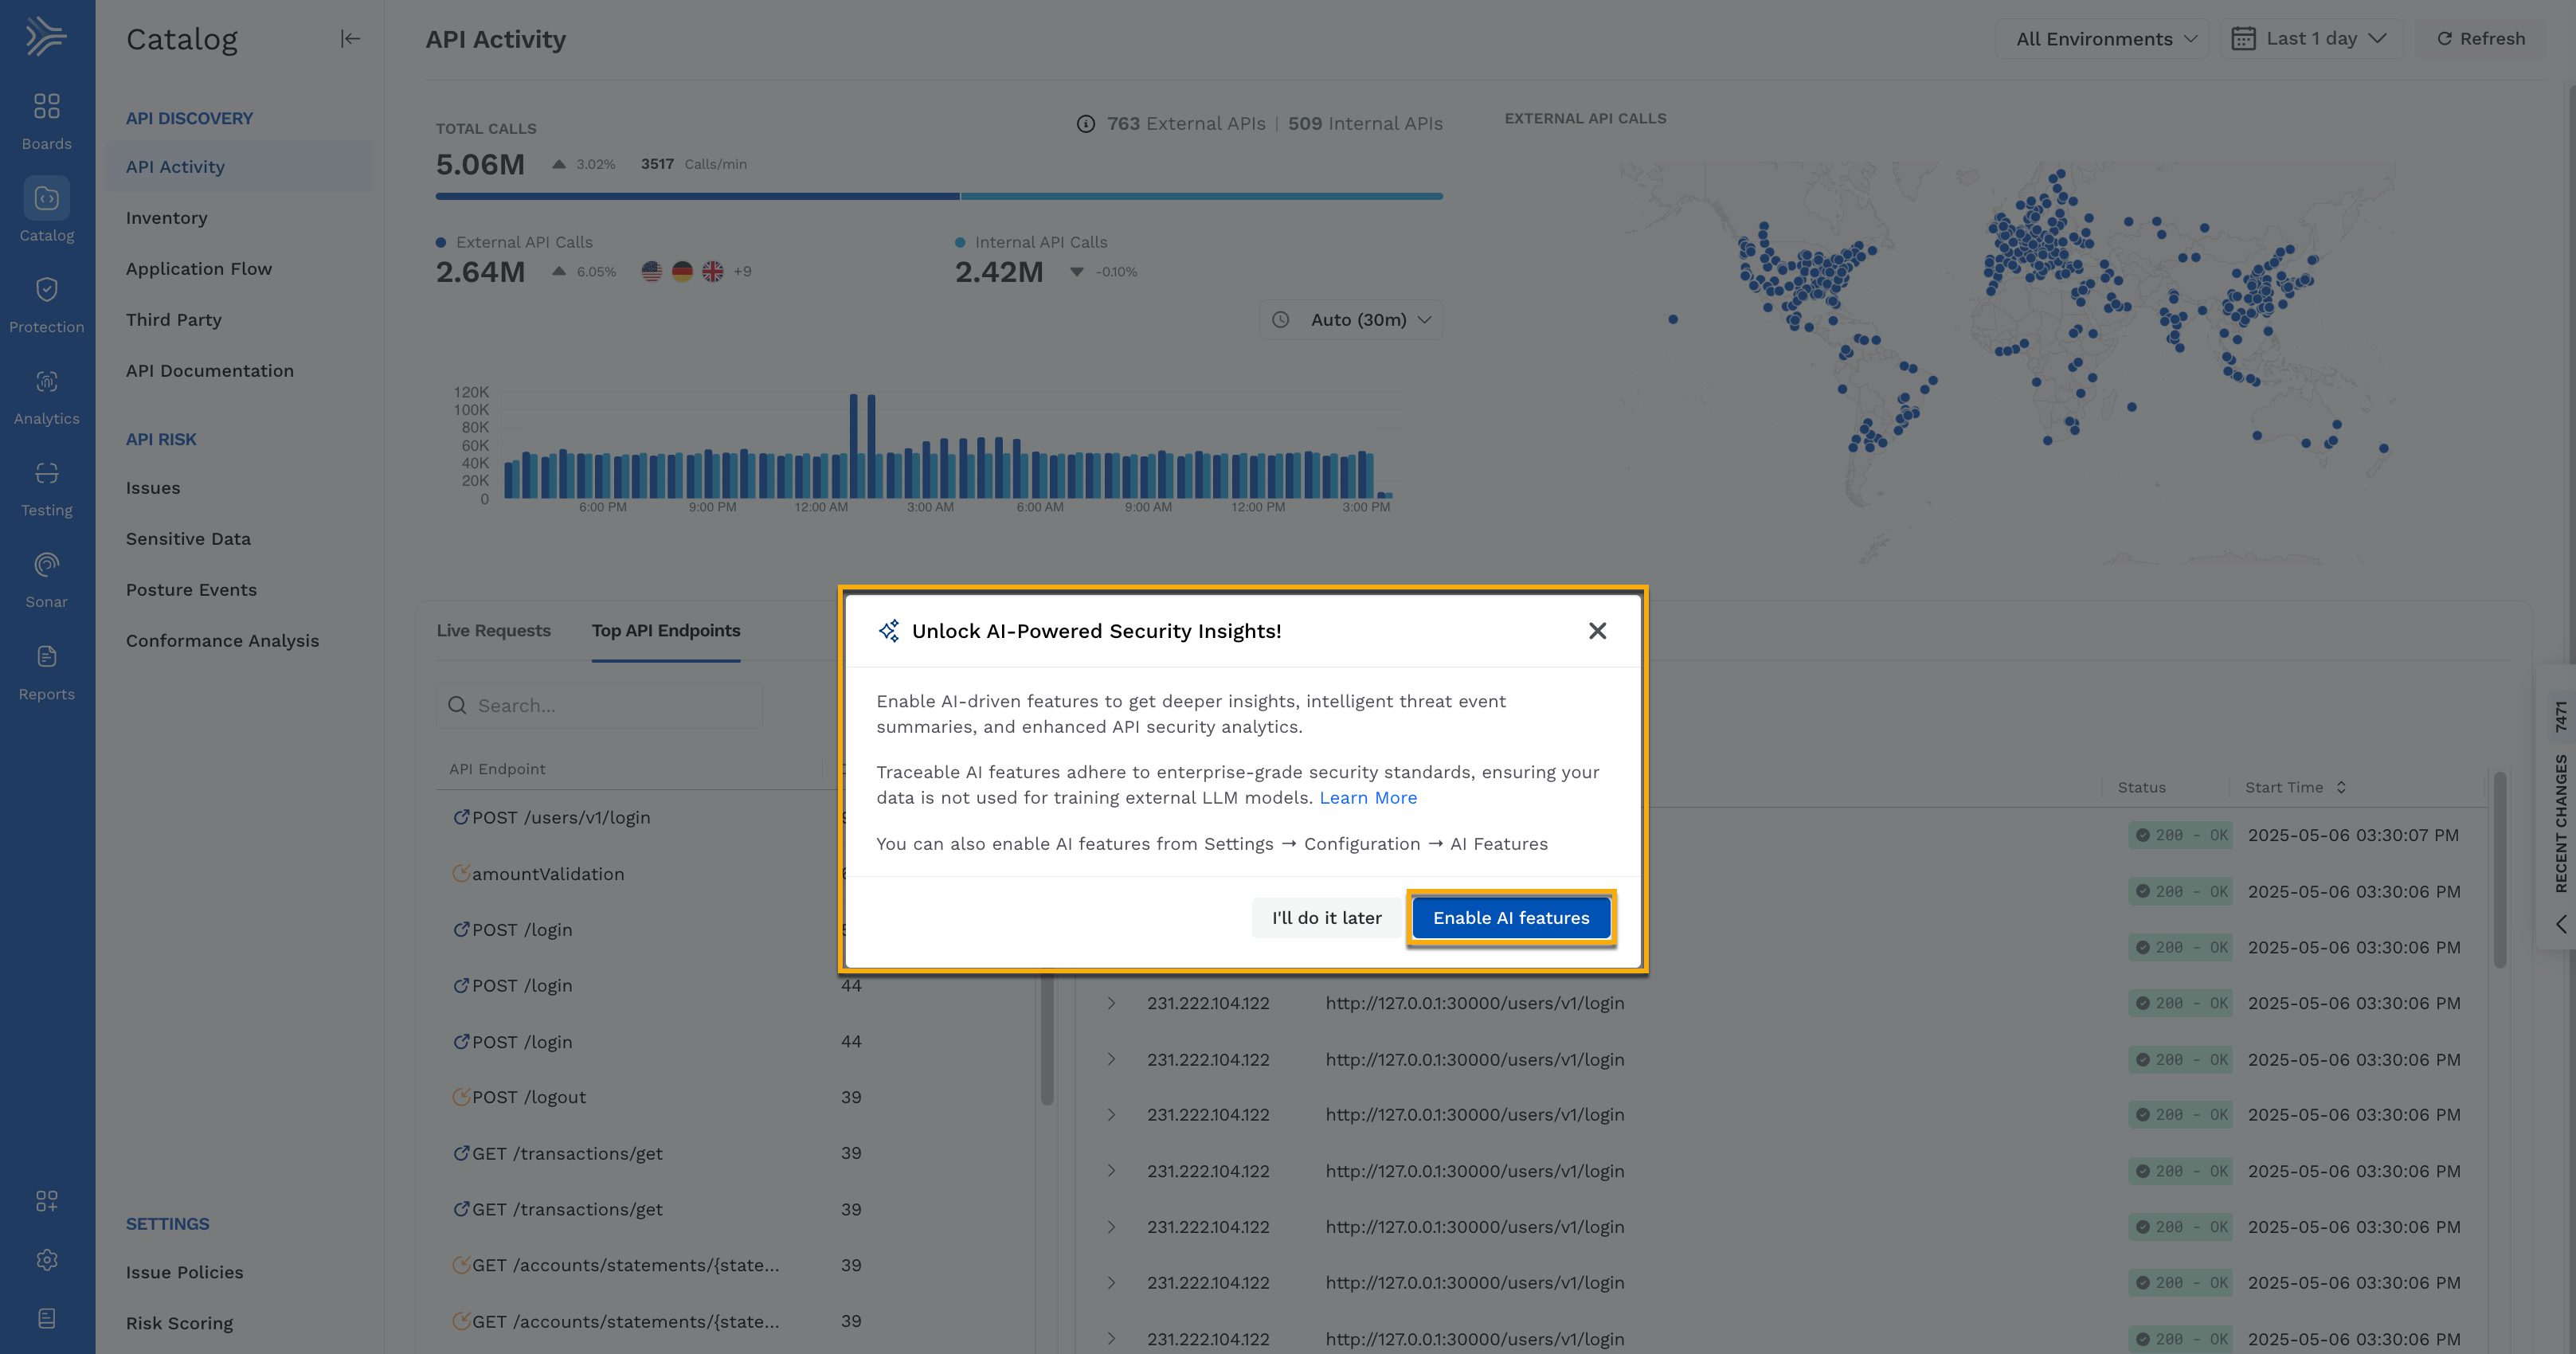Open the Testing section icon
This screenshot has width=2576, height=1354.
46,474
